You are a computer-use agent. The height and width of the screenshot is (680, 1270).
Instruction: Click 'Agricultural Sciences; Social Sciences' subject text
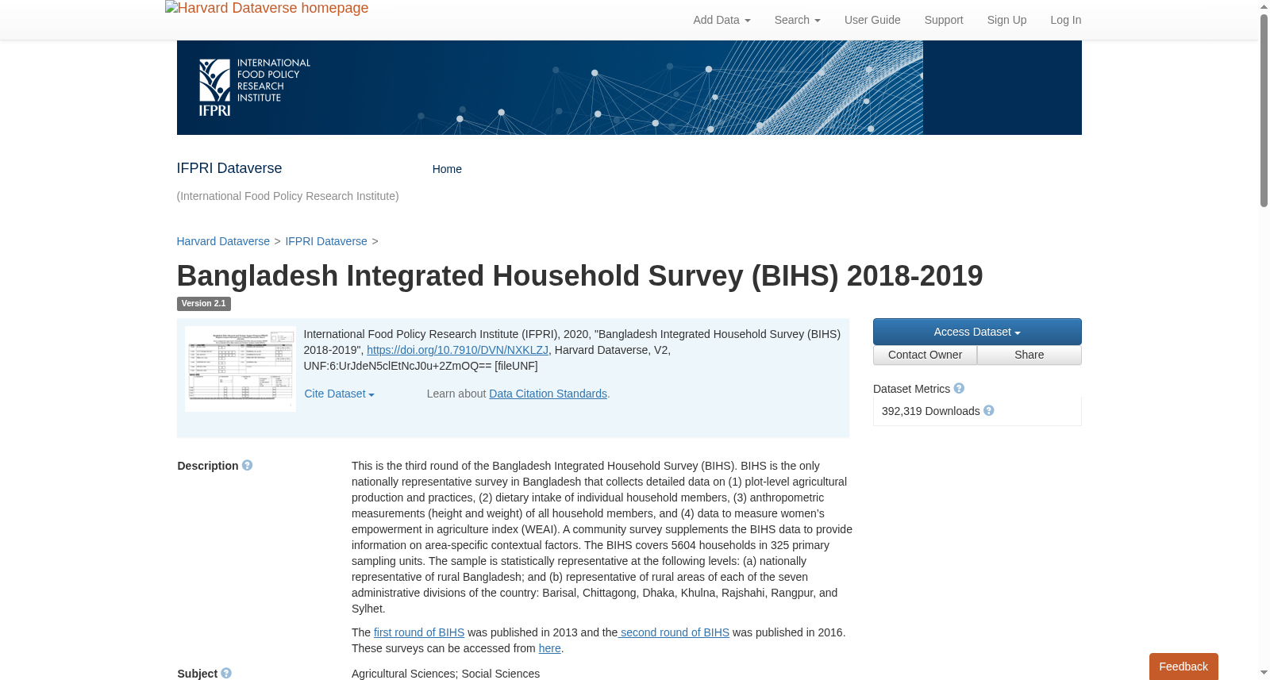pyautogui.click(x=445, y=674)
